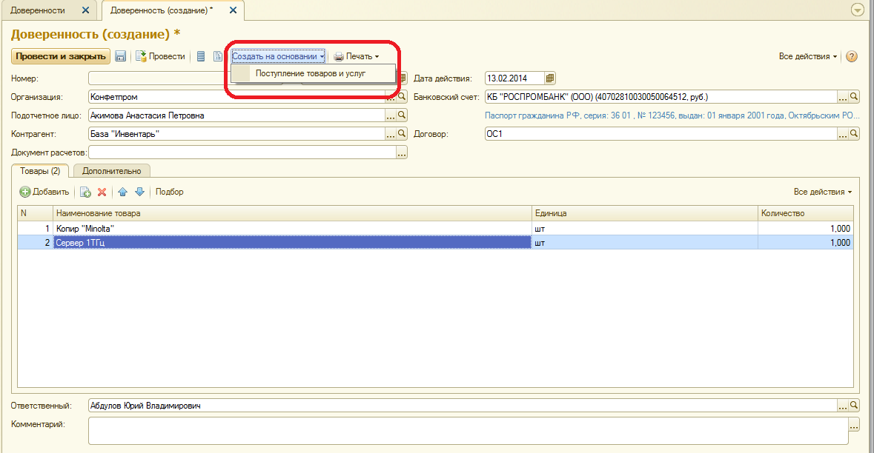Screen dimensions: 874x453
Task: Select Поступление товаров и услуг menu item
Action: pos(311,73)
